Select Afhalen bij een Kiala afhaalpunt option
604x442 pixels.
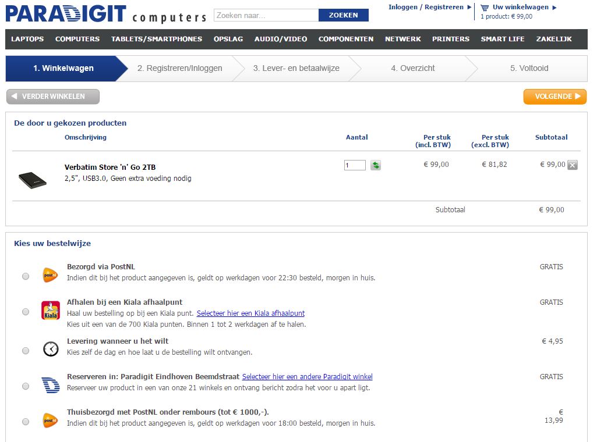26,312
